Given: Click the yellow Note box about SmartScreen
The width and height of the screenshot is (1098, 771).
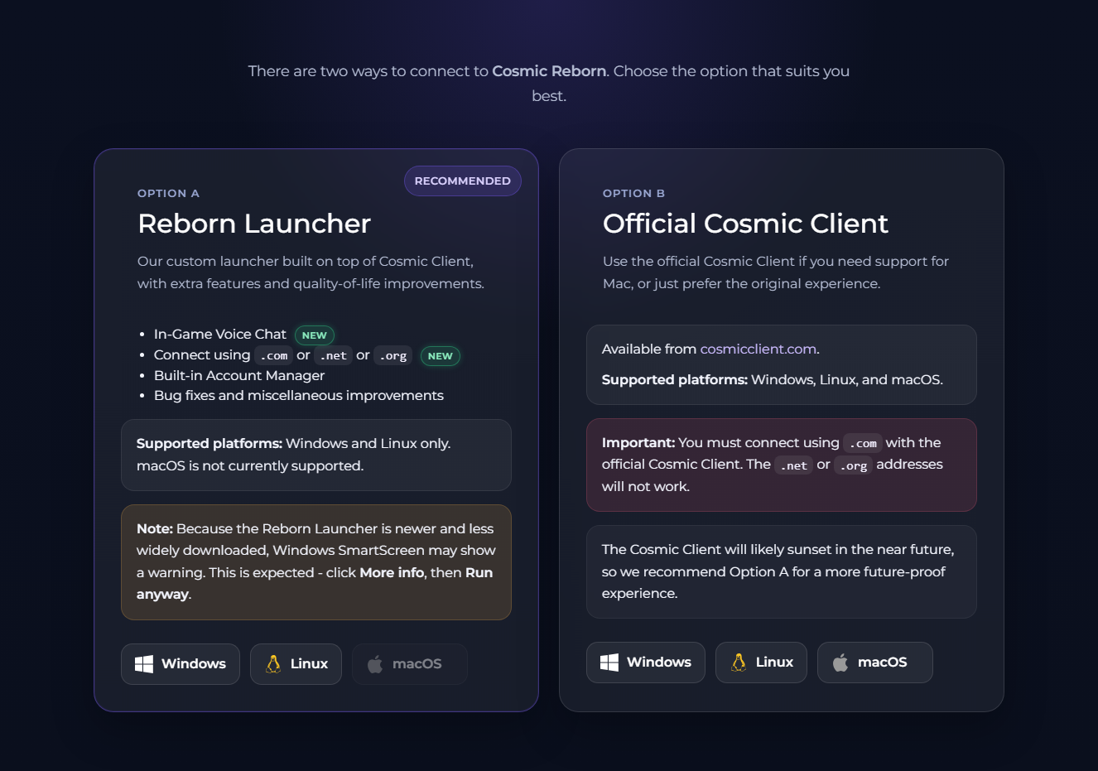Looking at the screenshot, I should tap(316, 561).
